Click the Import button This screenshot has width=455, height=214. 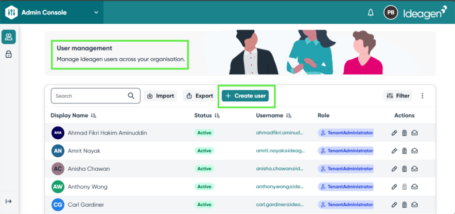pyautogui.click(x=160, y=96)
